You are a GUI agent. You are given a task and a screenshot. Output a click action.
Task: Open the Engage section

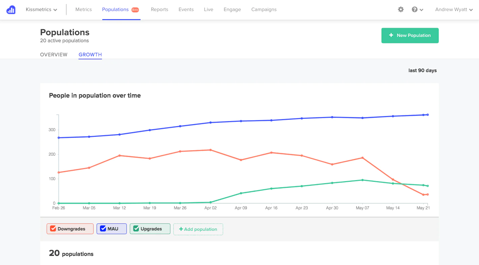pos(232,9)
